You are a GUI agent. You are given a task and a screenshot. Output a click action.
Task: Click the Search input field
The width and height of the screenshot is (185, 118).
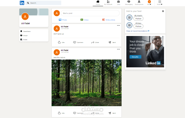(x=43, y=3)
